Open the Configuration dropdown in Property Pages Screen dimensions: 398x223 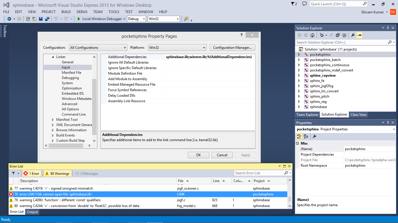tap(98, 48)
